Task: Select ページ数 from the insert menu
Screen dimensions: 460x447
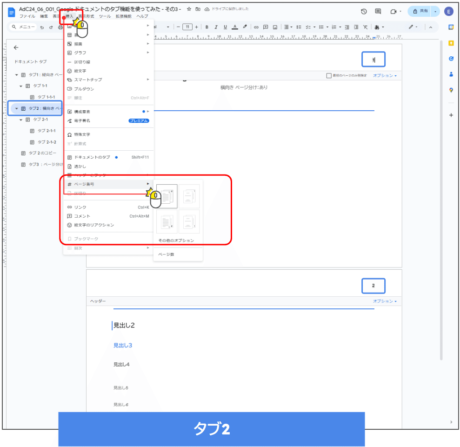Action: click(167, 254)
